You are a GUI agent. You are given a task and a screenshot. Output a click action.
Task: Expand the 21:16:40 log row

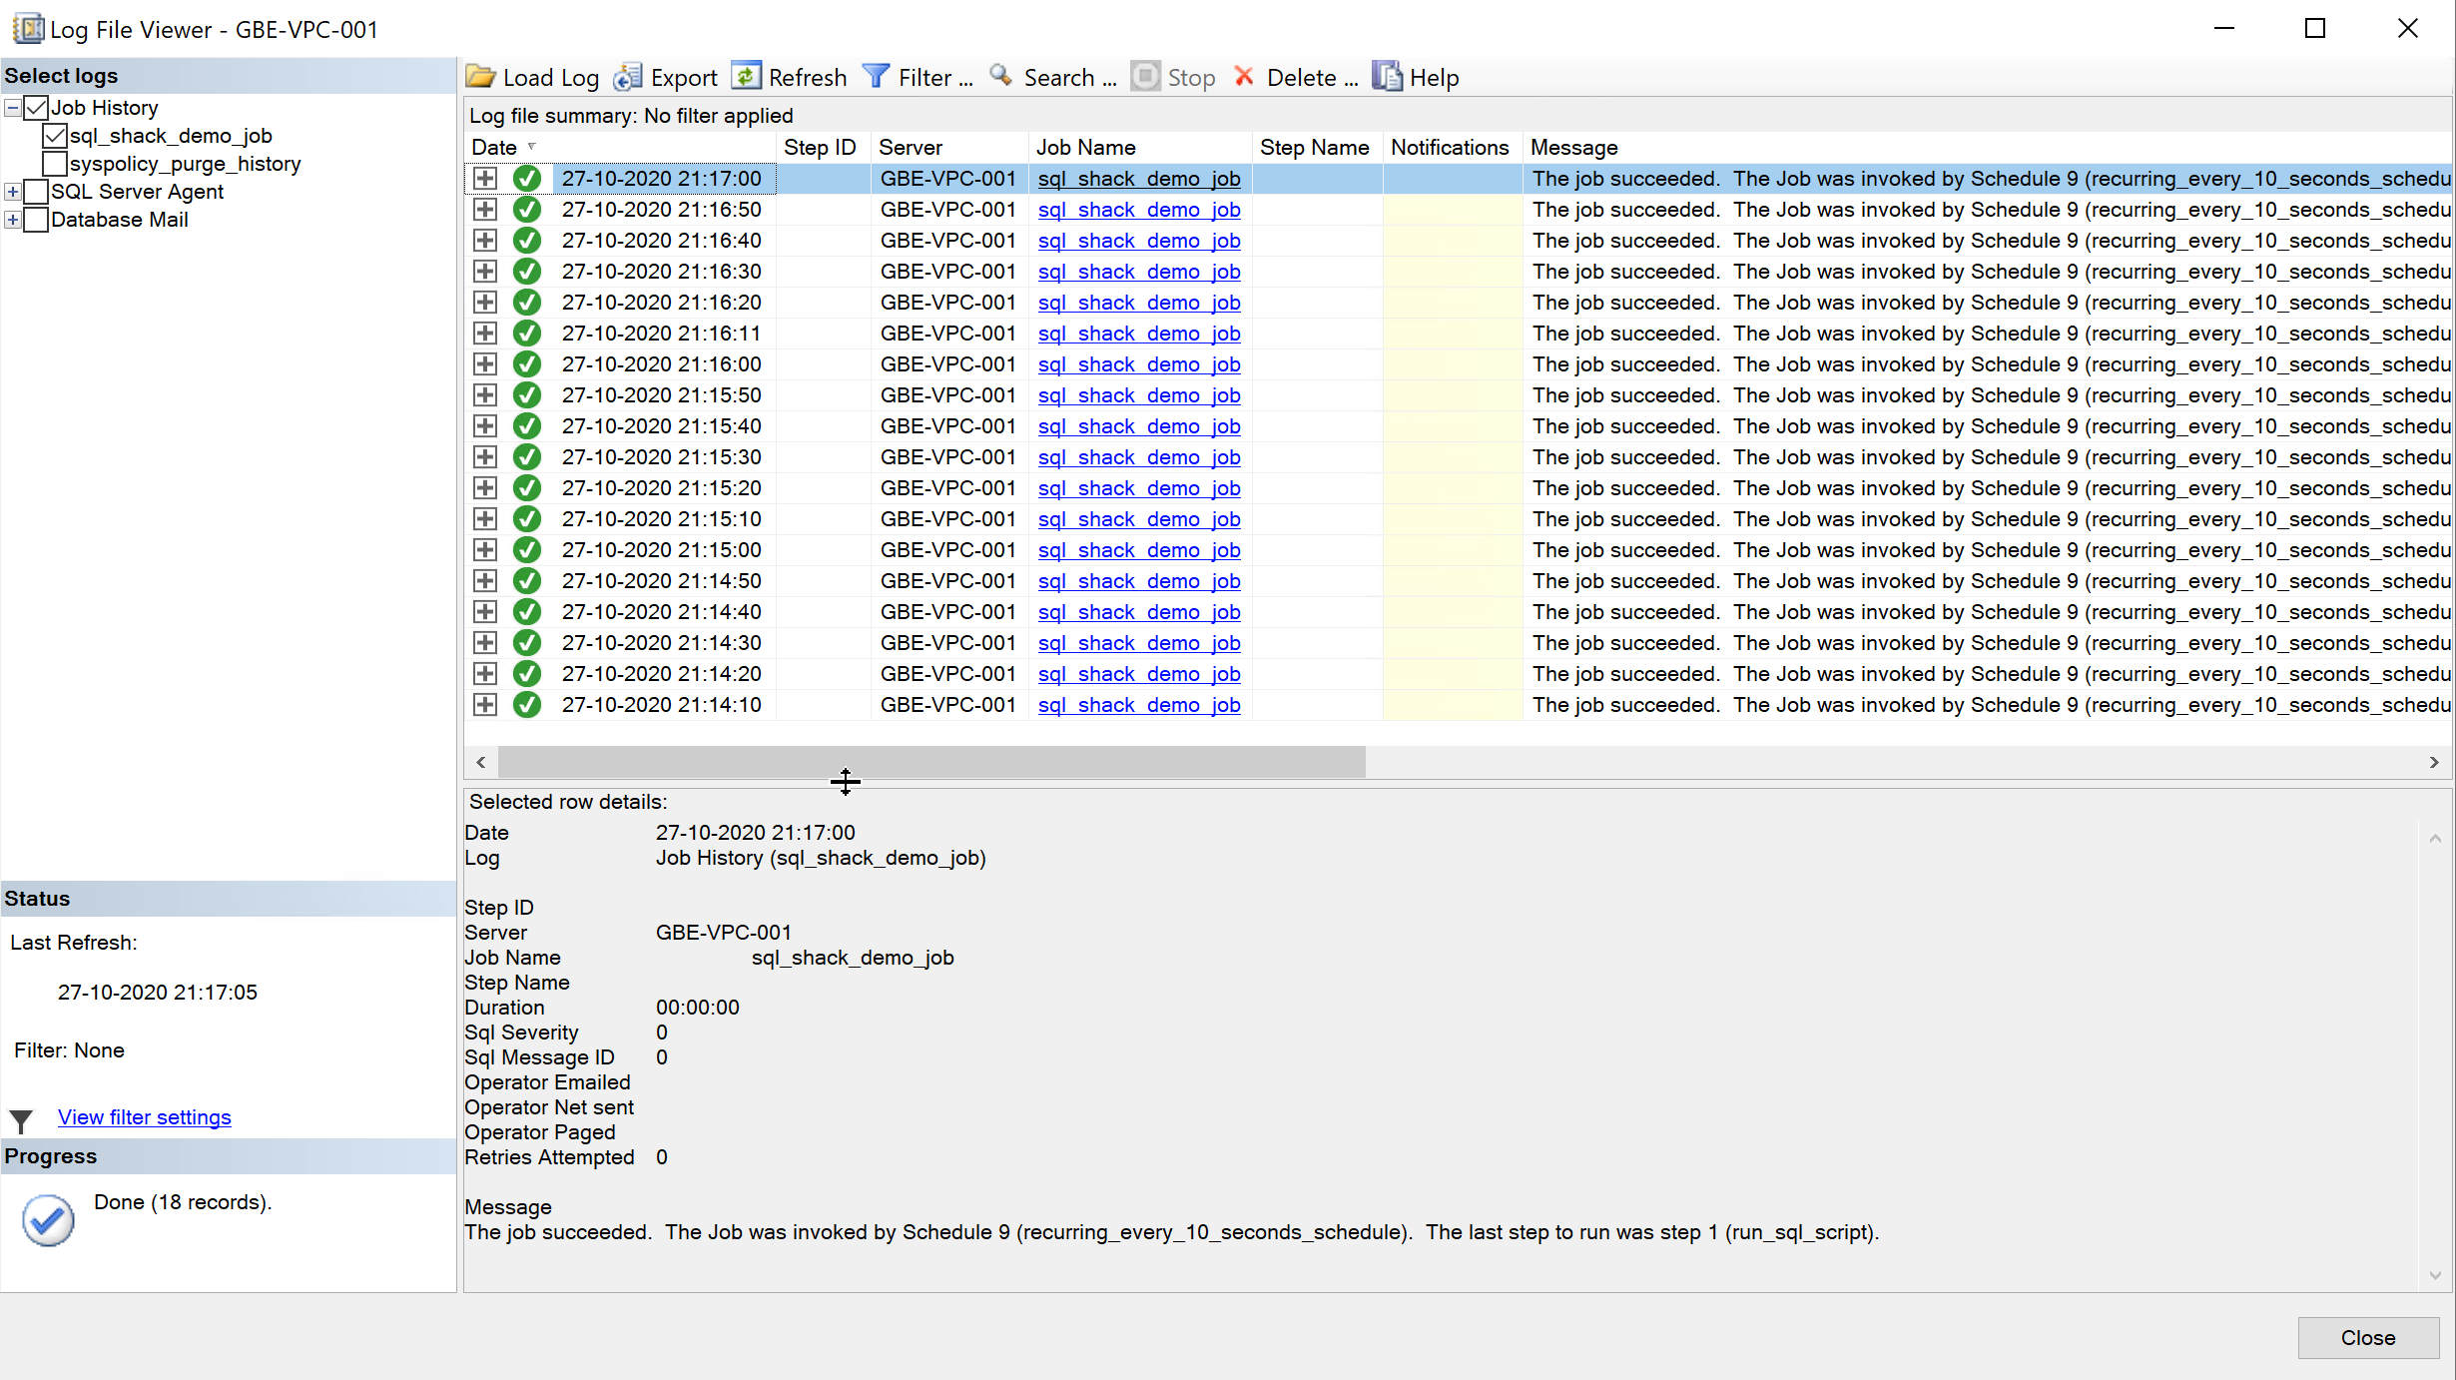[x=485, y=241]
